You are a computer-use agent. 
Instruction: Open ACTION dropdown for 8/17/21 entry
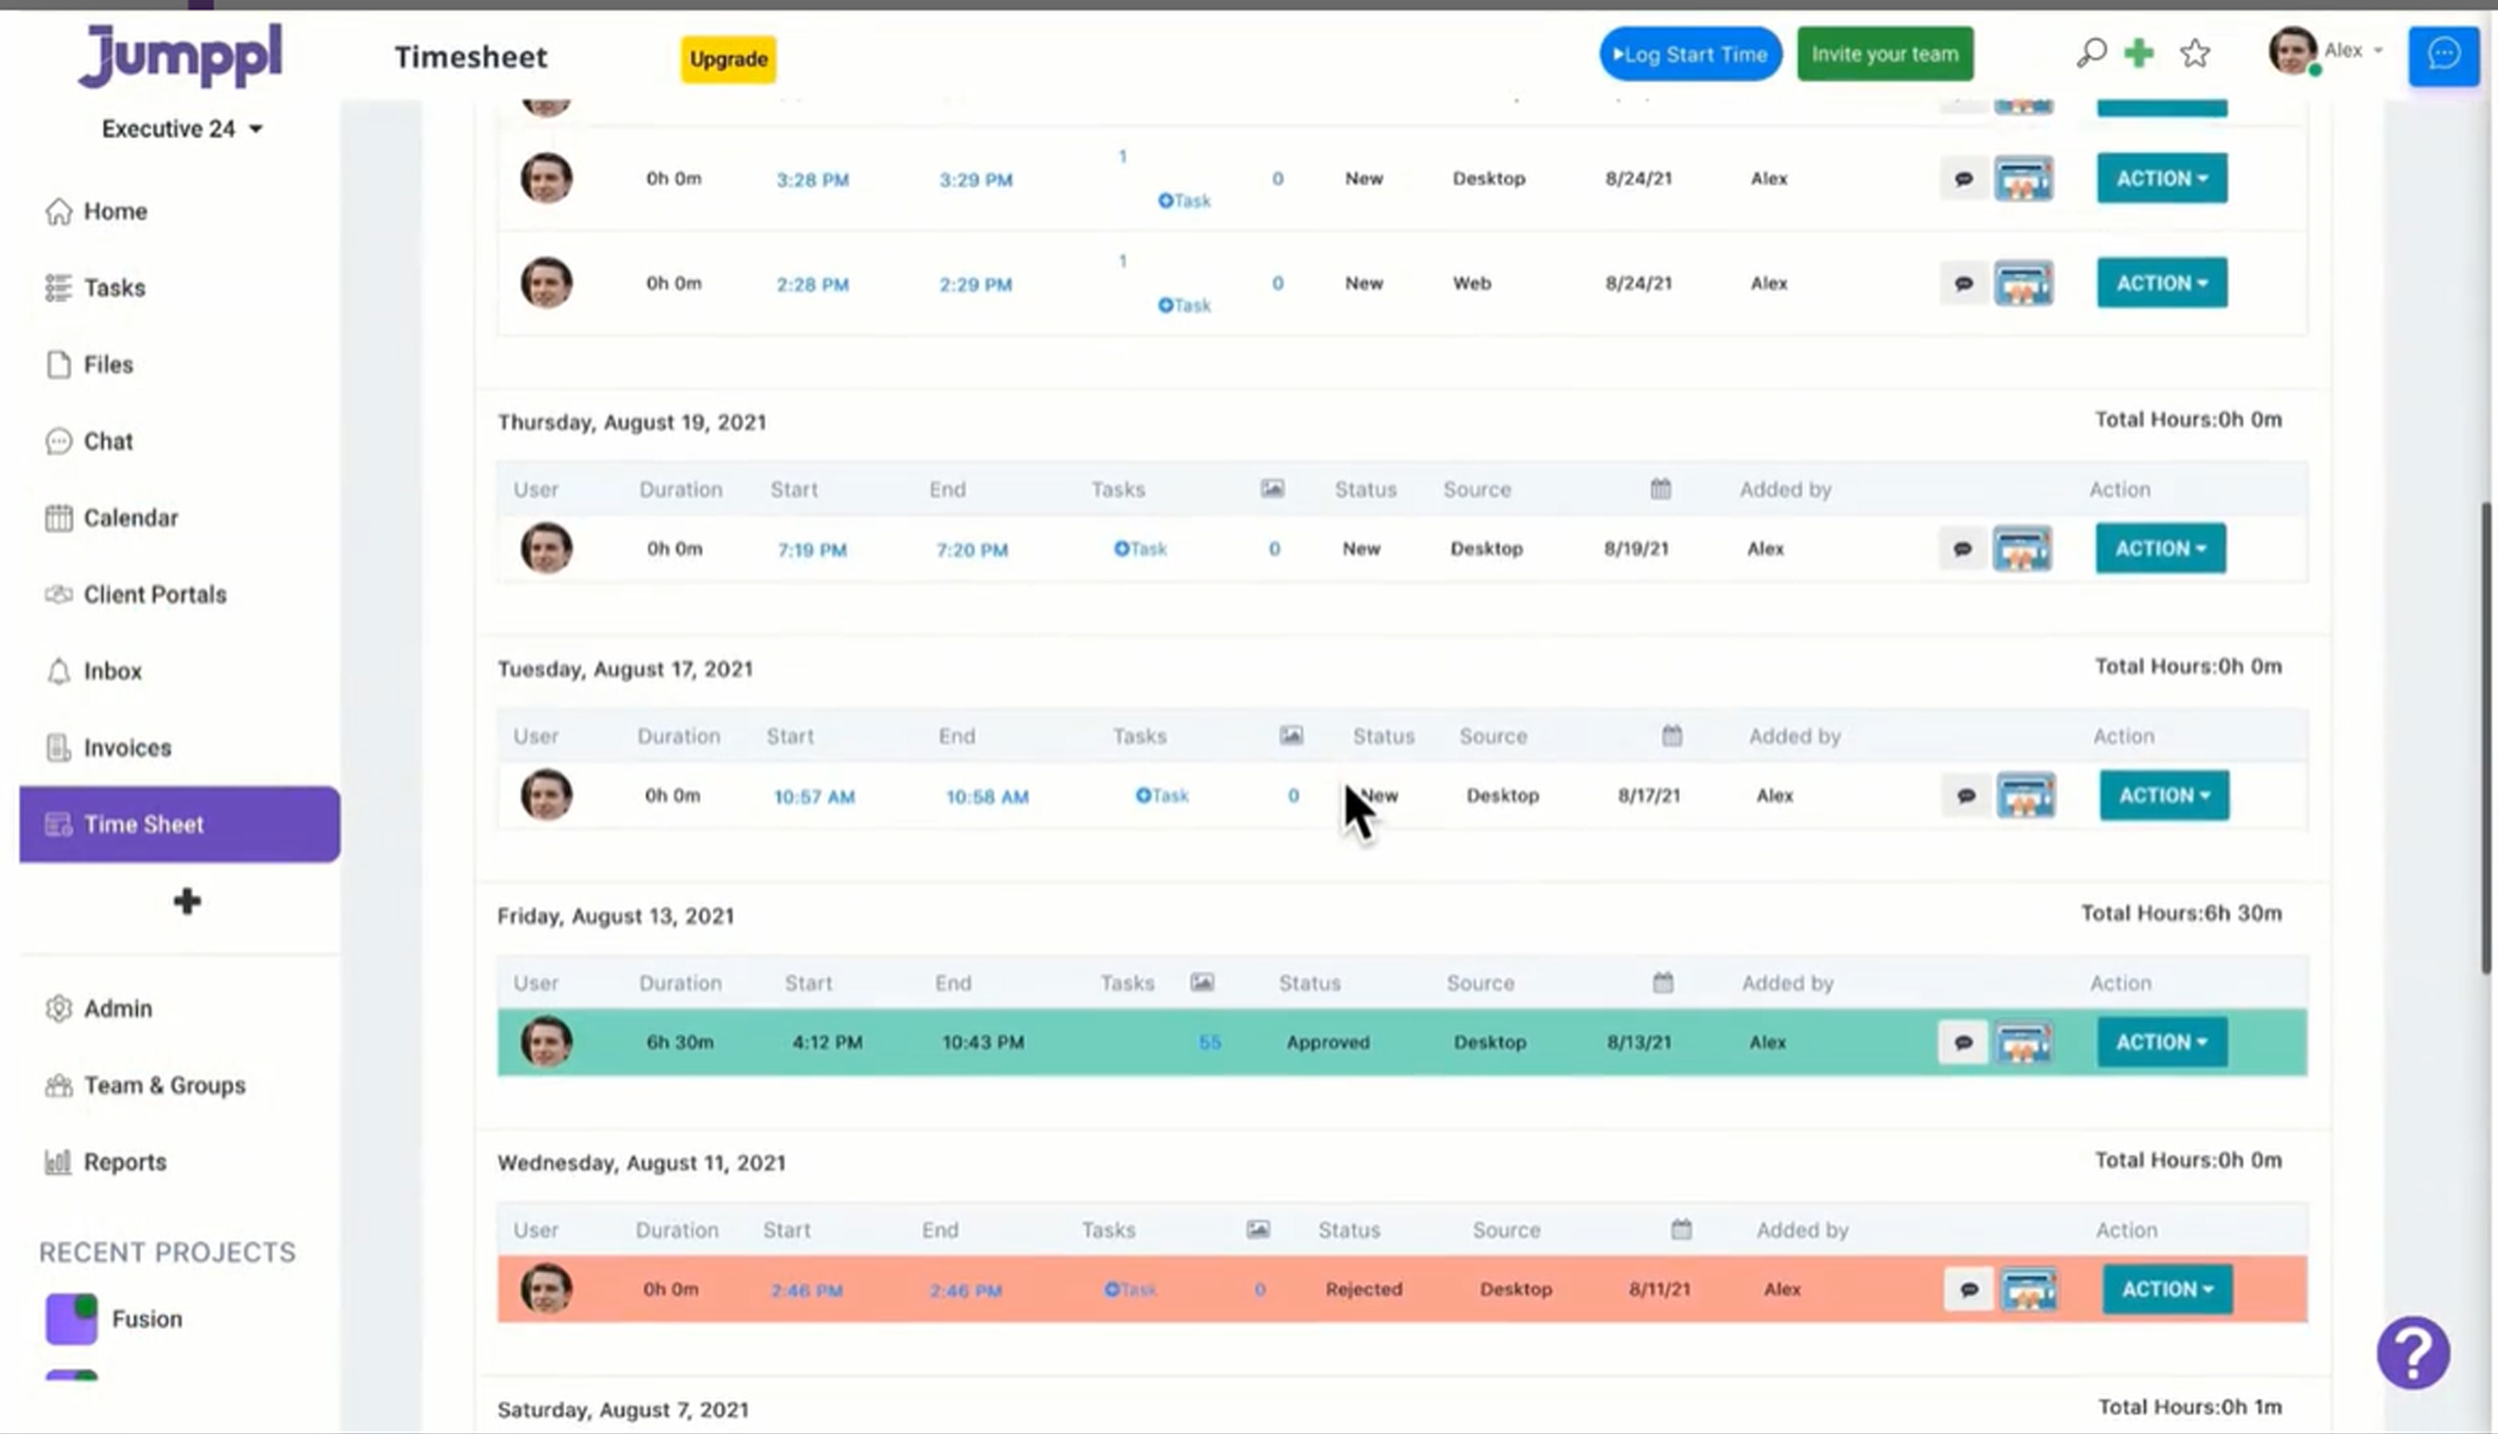(x=2164, y=795)
